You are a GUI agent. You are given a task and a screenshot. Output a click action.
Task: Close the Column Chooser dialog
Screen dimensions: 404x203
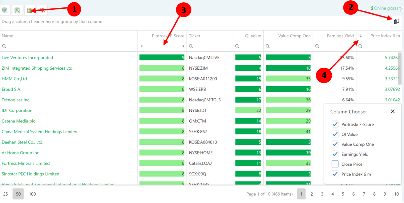[393, 111]
